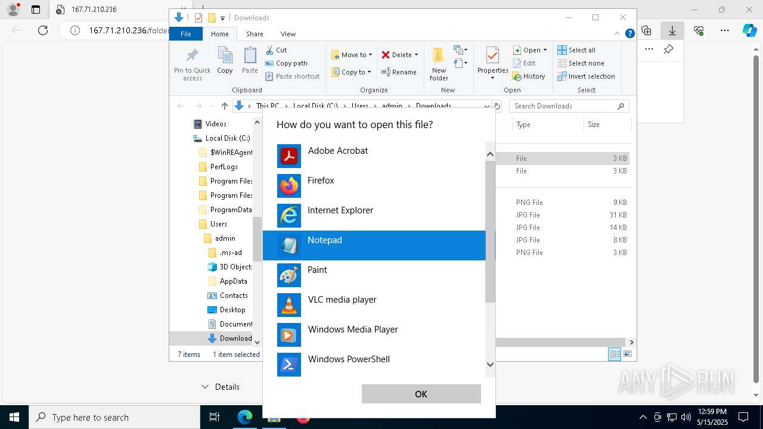Sort files by Size column

click(x=607, y=125)
